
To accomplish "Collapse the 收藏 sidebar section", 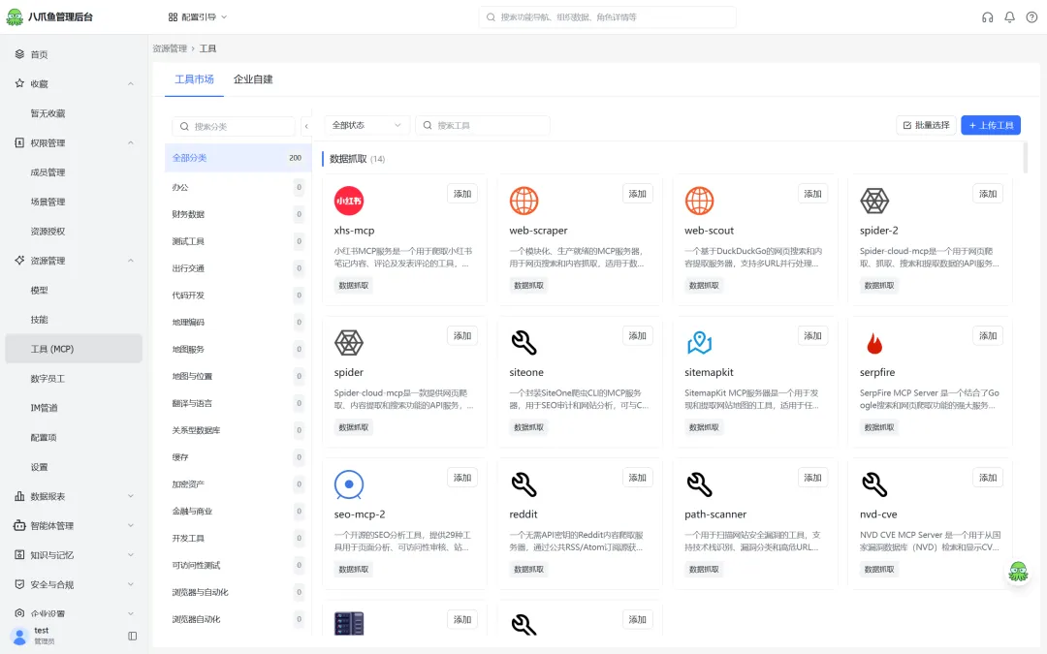I will pos(131,84).
